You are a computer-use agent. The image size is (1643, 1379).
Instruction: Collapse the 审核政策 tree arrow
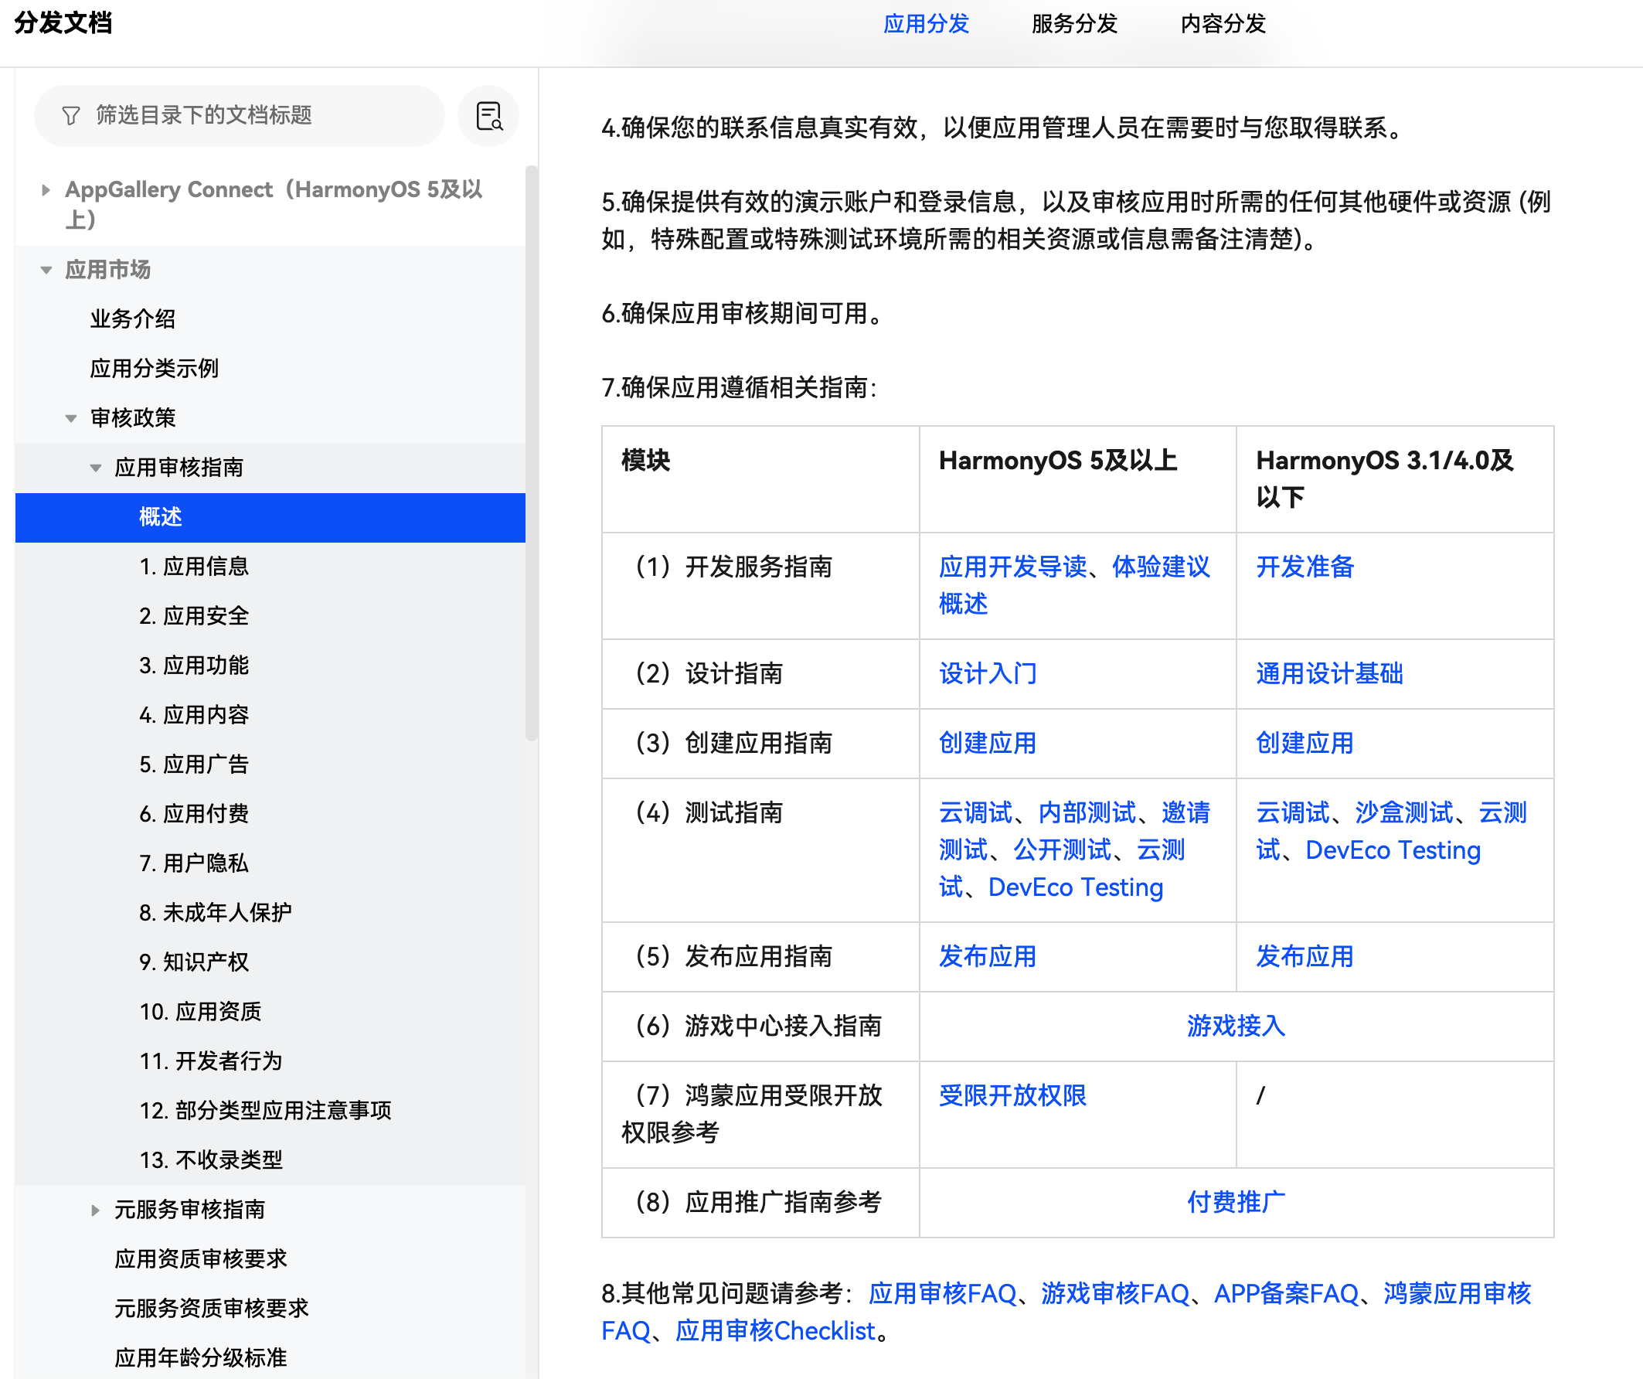(71, 418)
